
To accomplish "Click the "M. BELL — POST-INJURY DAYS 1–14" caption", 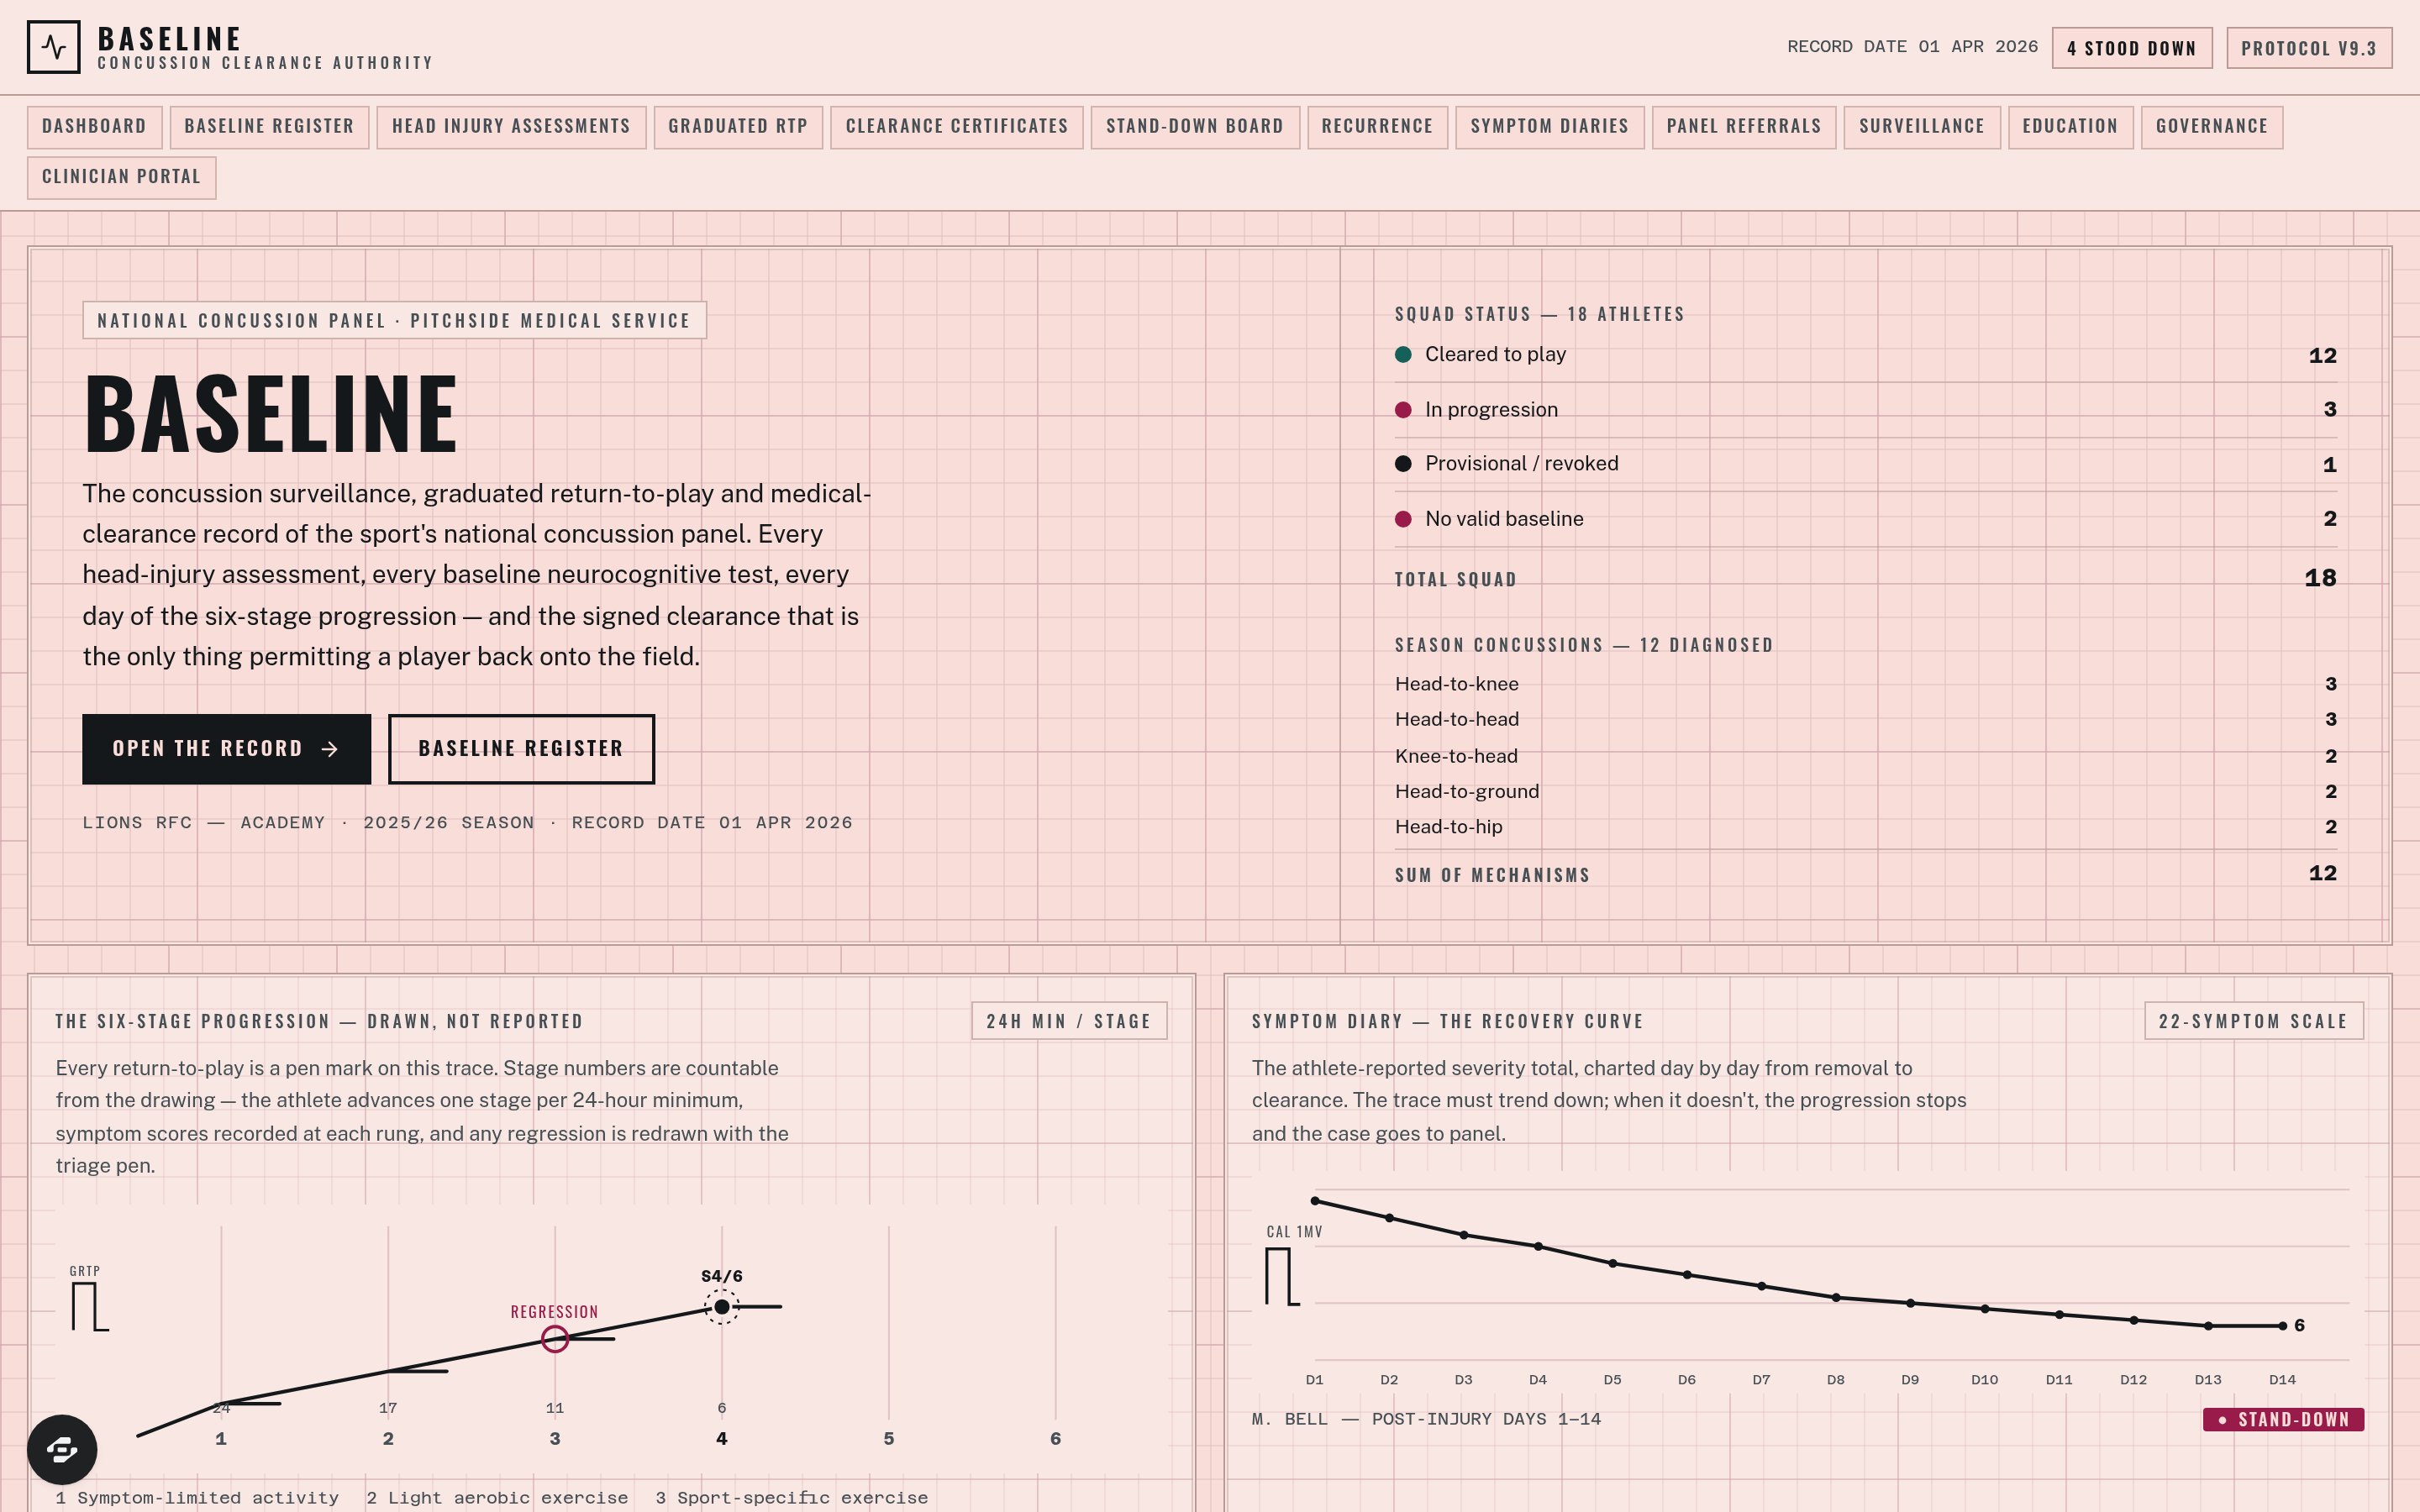I will (x=1426, y=1419).
